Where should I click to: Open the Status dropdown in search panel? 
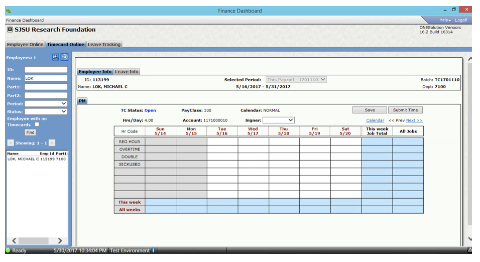46,111
